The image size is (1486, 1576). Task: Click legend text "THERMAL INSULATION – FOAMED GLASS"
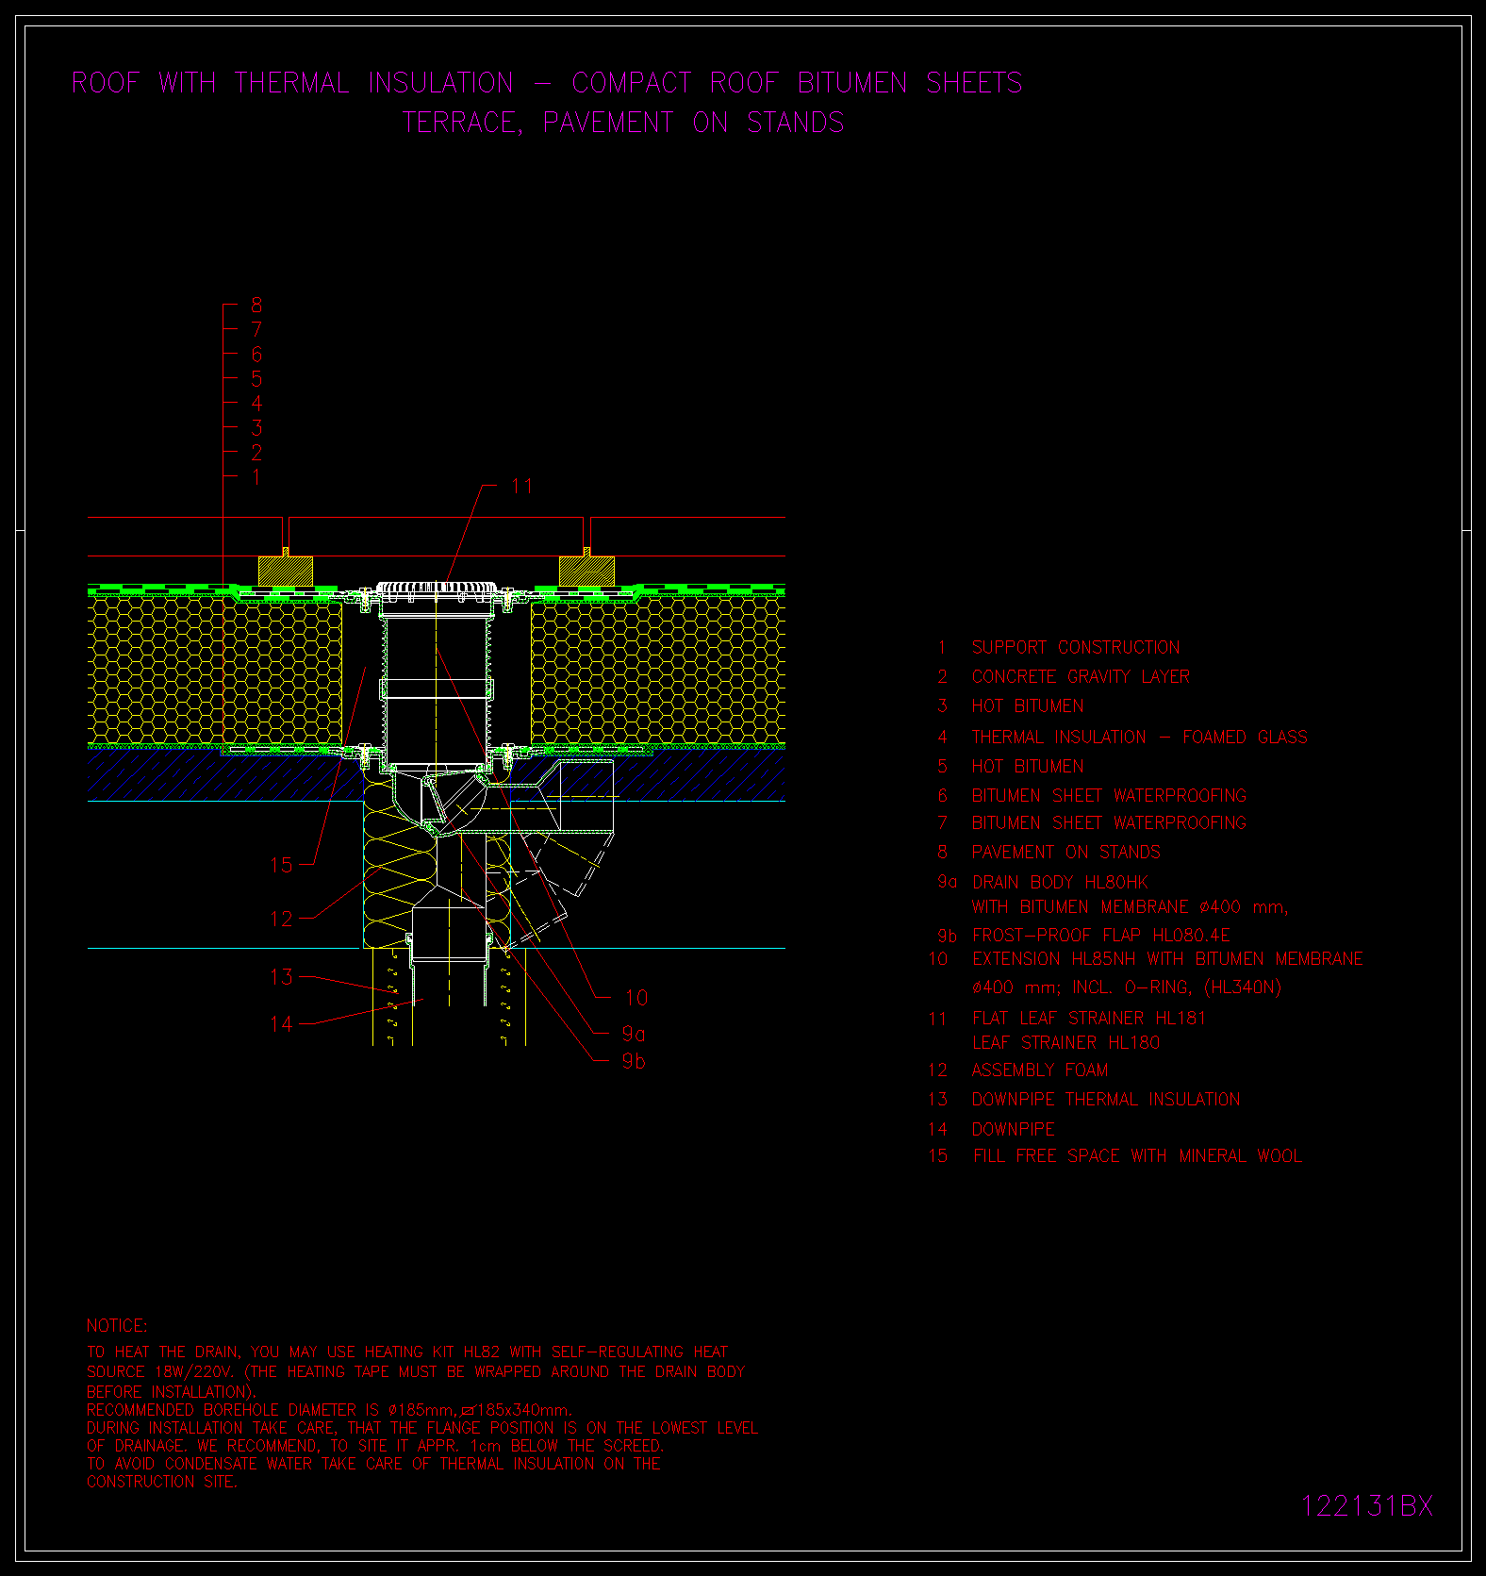[1140, 737]
